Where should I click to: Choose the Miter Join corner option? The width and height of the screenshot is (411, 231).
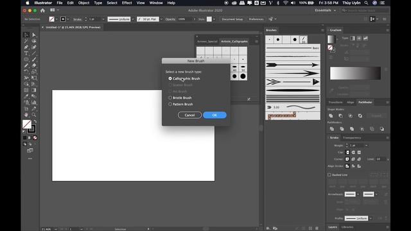(347, 159)
